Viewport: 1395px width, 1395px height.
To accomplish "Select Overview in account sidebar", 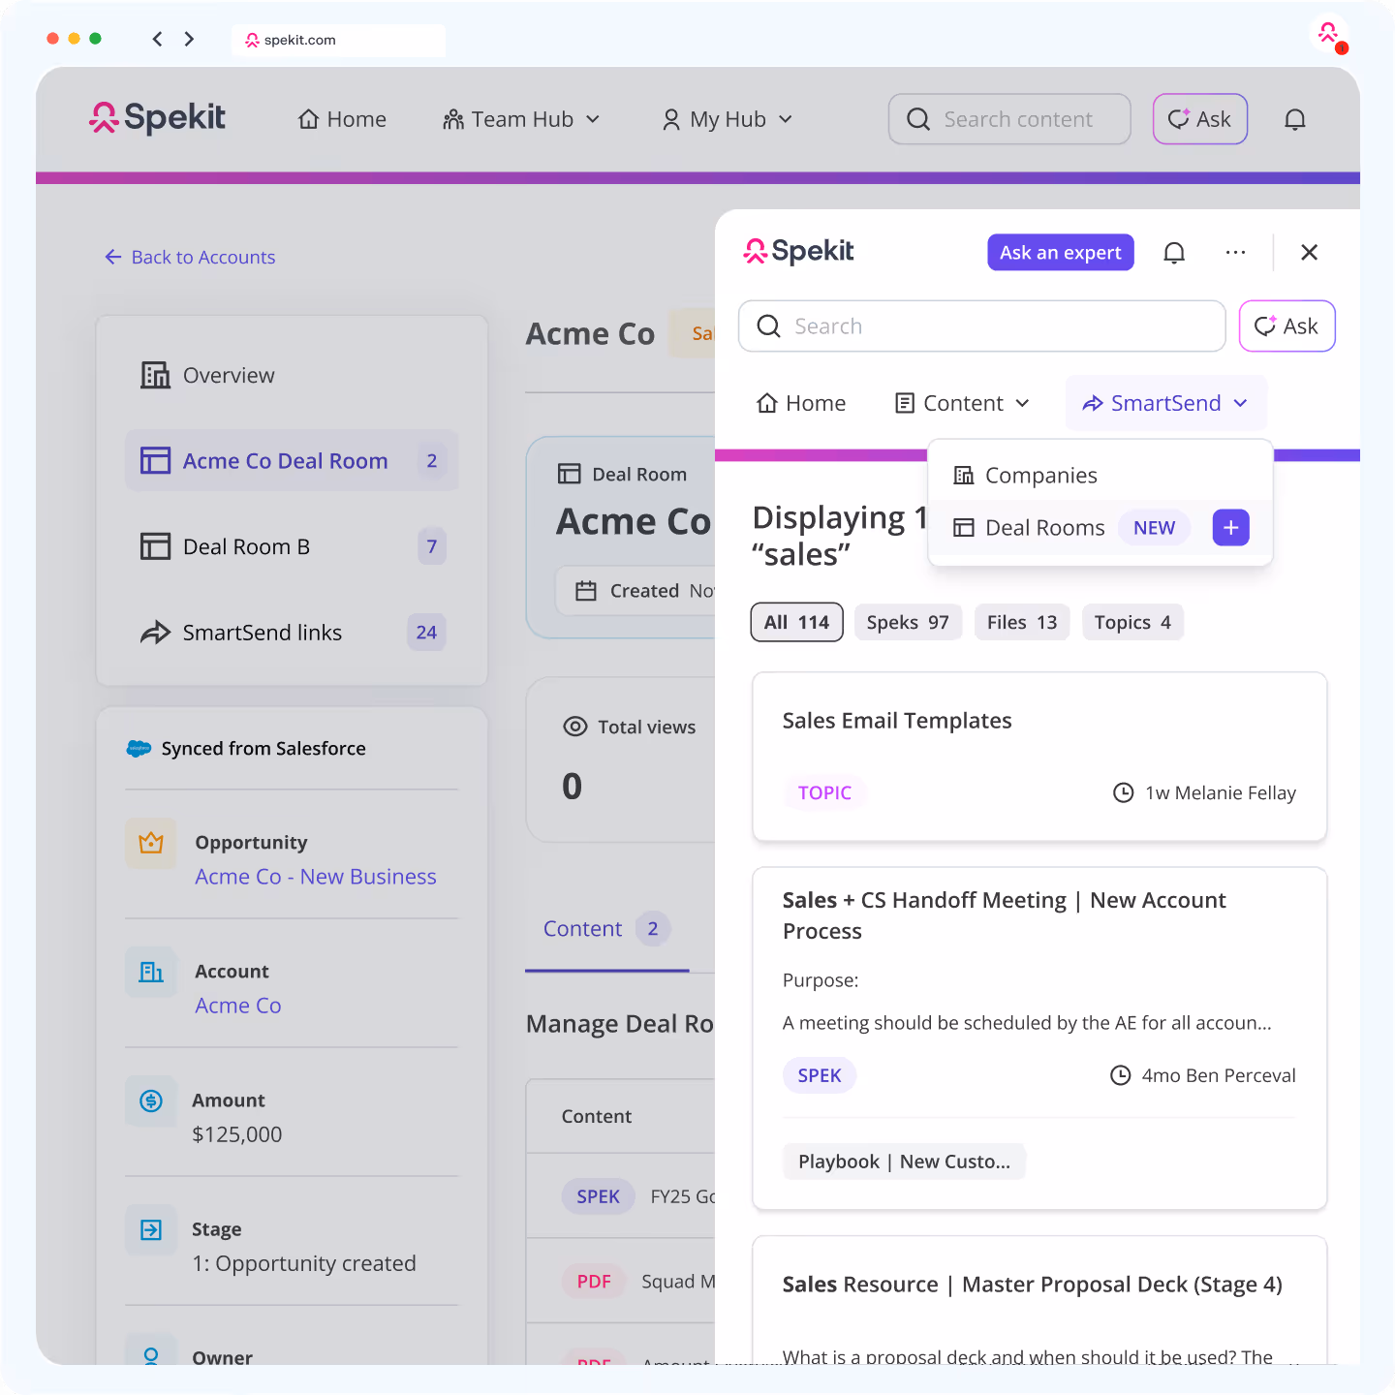I will click(x=292, y=375).
